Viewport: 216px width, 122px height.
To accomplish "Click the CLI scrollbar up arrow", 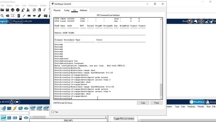I will point(161,19).
